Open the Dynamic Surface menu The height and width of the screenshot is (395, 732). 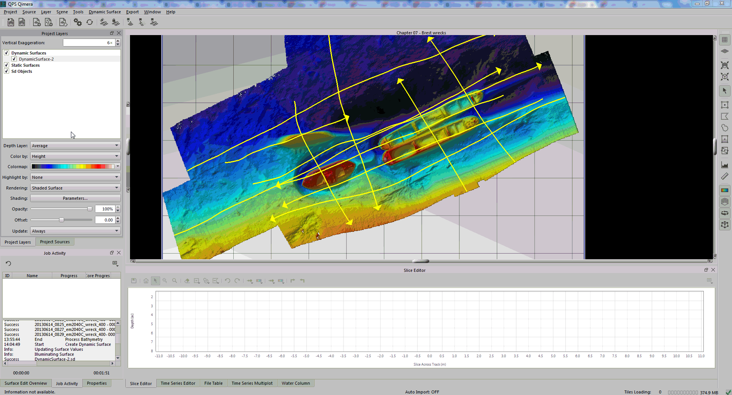[104, 12]
